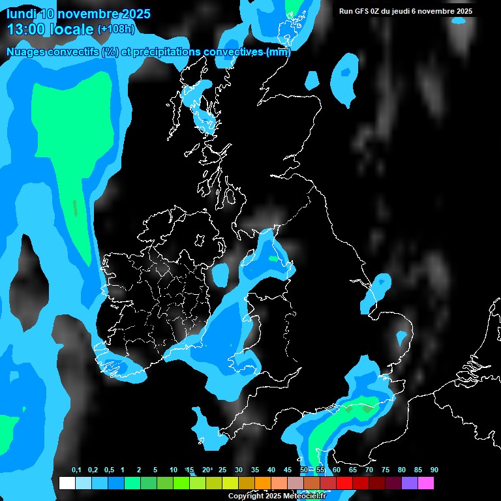Click the mint green 2 legend swatch

click(132, 483)
